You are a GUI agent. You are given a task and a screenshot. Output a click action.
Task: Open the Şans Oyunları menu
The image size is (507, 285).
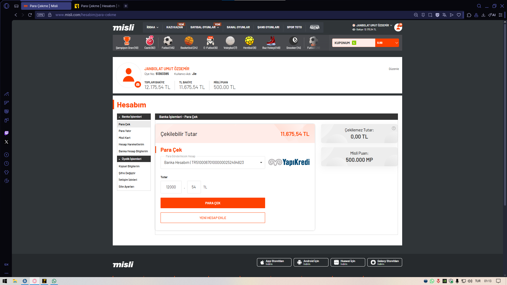click(x=268, y=27)
